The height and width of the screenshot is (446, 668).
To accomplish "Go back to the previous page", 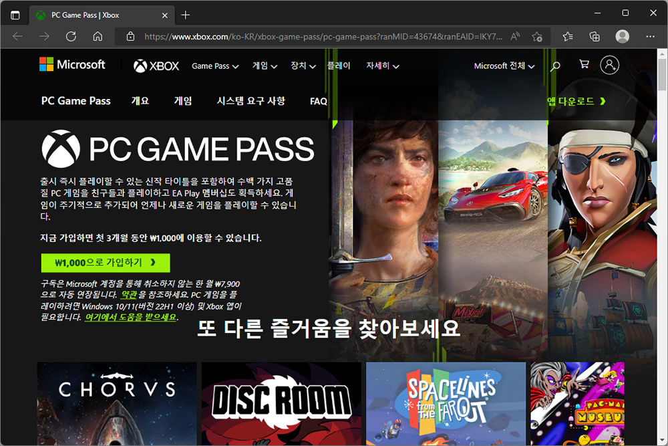I will 17,37.
